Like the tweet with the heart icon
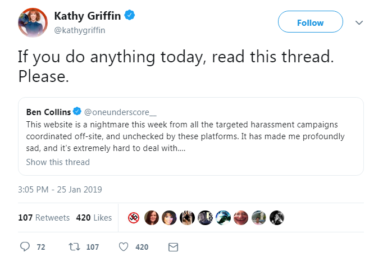 [x=124, y=246]
